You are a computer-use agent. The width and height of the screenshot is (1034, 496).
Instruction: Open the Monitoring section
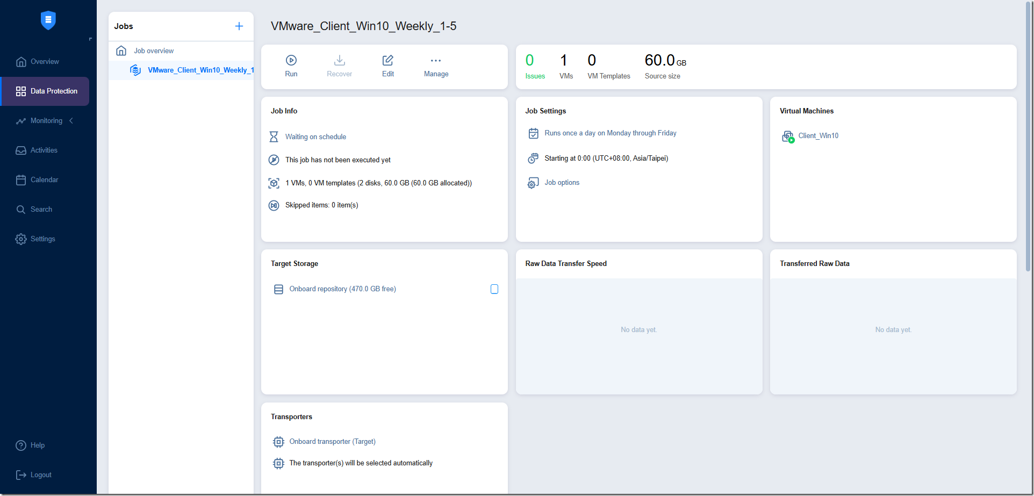46,121
